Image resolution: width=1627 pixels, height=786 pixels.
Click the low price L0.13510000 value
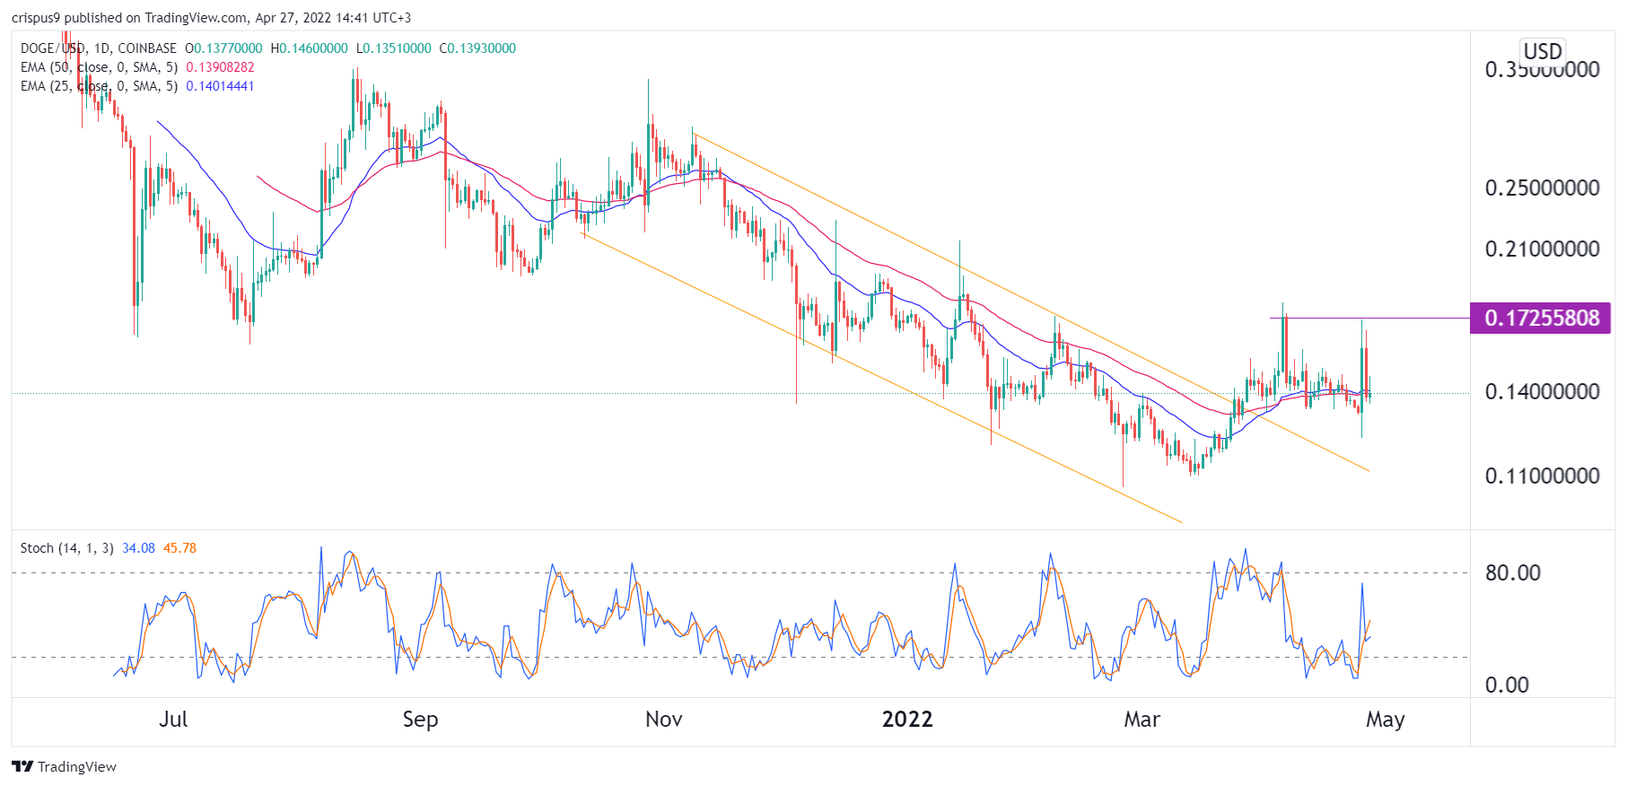point(393,48)
